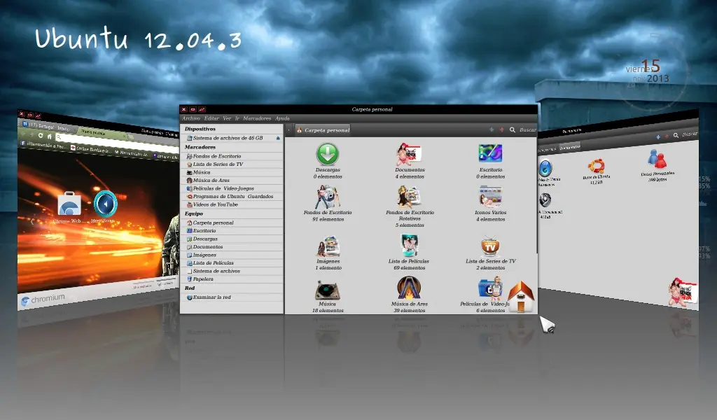Select Películas de Video-Juegos bookmark
The image size is (717, 420).
point(231,188)
